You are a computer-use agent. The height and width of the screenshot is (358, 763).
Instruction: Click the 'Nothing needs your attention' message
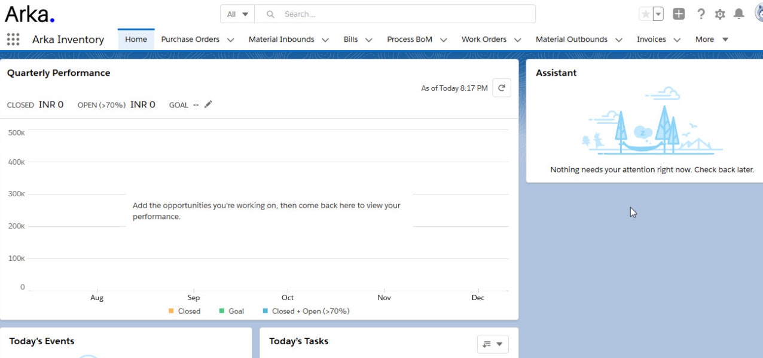(652, 169)
